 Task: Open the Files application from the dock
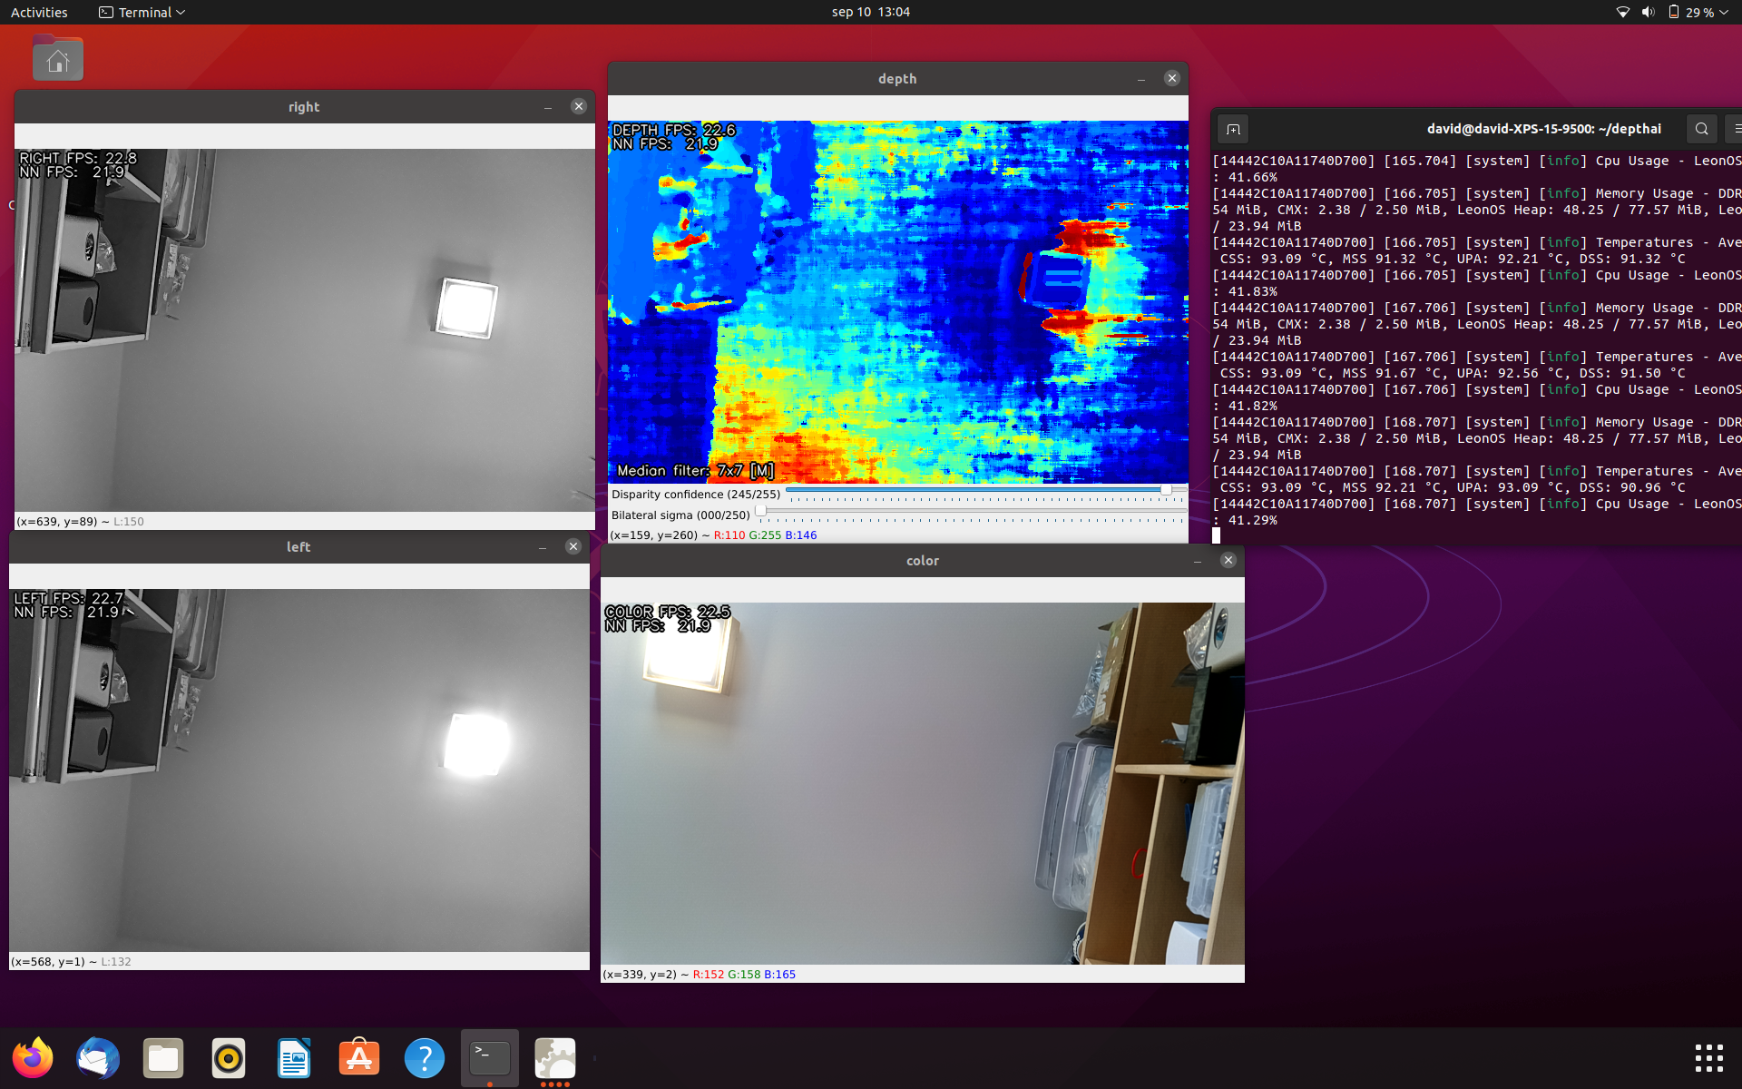162,1057
